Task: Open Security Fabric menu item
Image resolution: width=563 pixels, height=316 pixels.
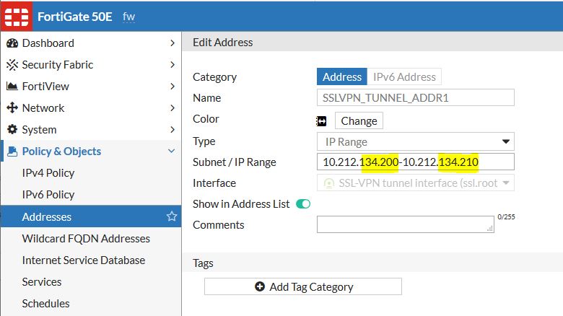Action: click(x=91, y=65)
